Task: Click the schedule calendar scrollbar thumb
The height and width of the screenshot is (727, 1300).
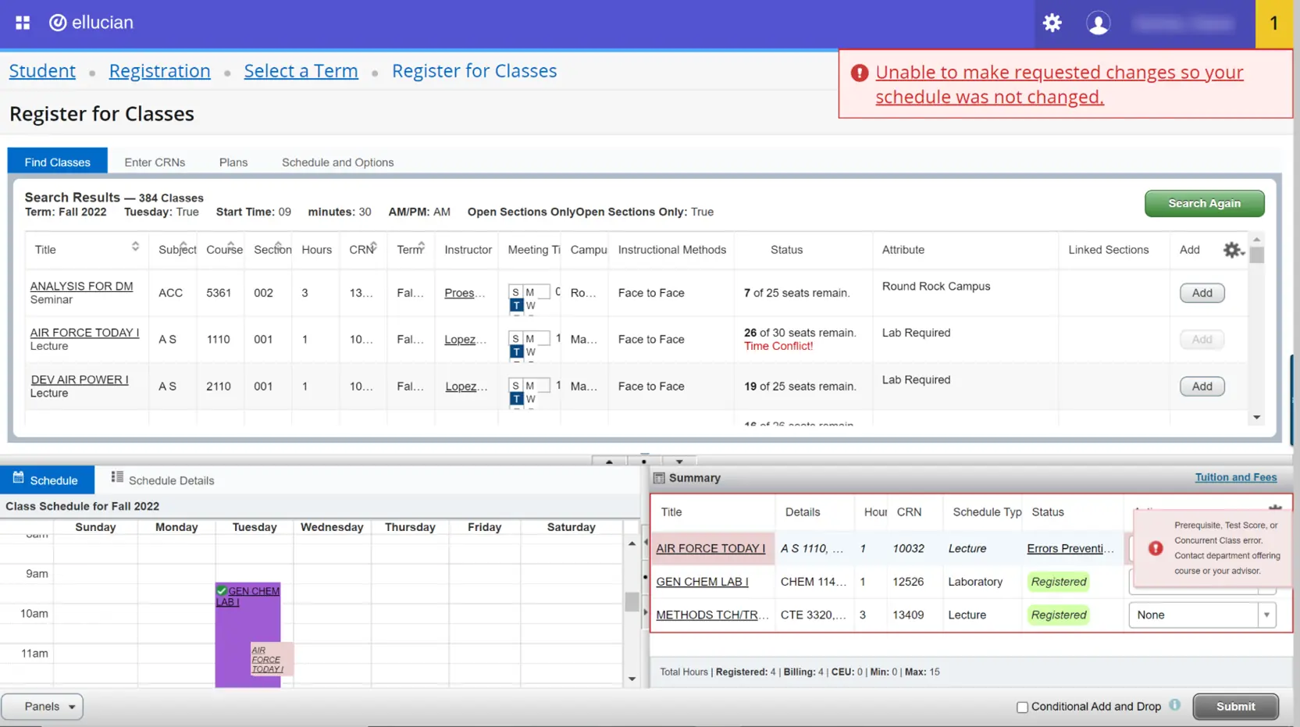Action: [x=632, y=601]
